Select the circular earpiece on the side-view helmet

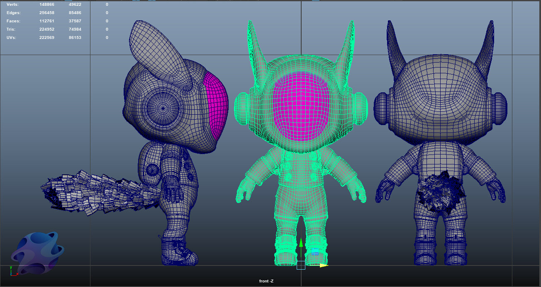(x=163, y=108)
